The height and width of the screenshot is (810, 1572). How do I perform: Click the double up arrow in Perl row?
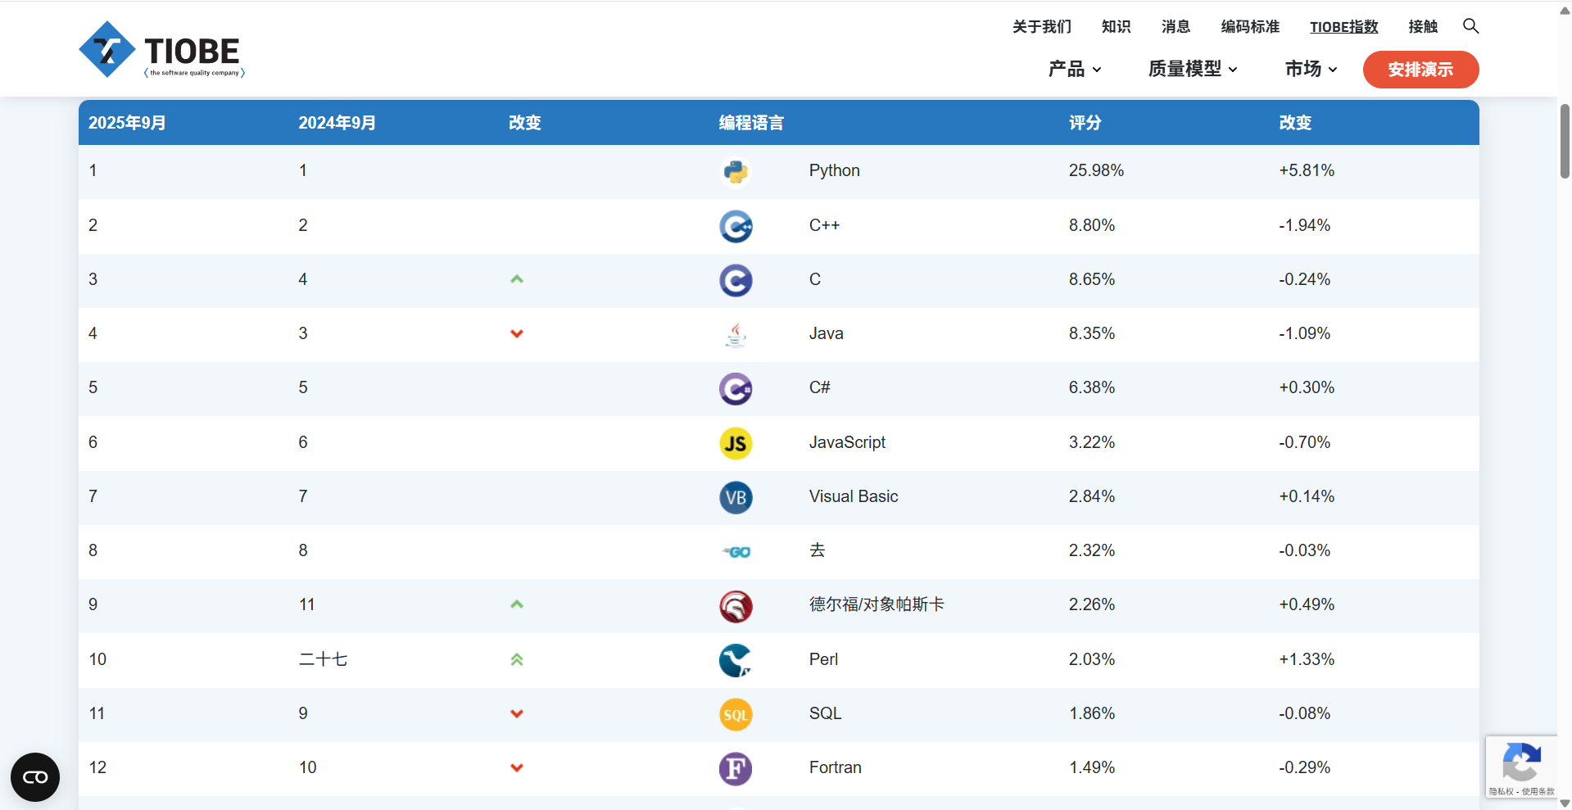(x=517, y=659)
